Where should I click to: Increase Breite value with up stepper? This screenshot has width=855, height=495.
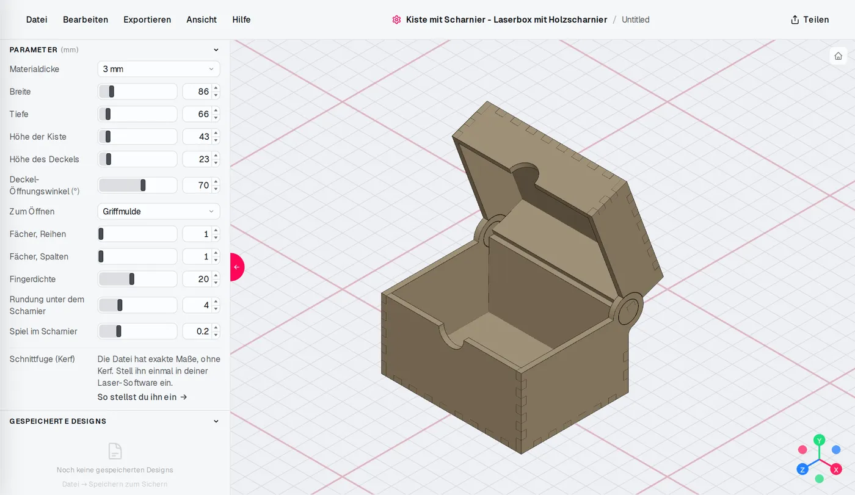pyautogui.click(x=216, y=89)
